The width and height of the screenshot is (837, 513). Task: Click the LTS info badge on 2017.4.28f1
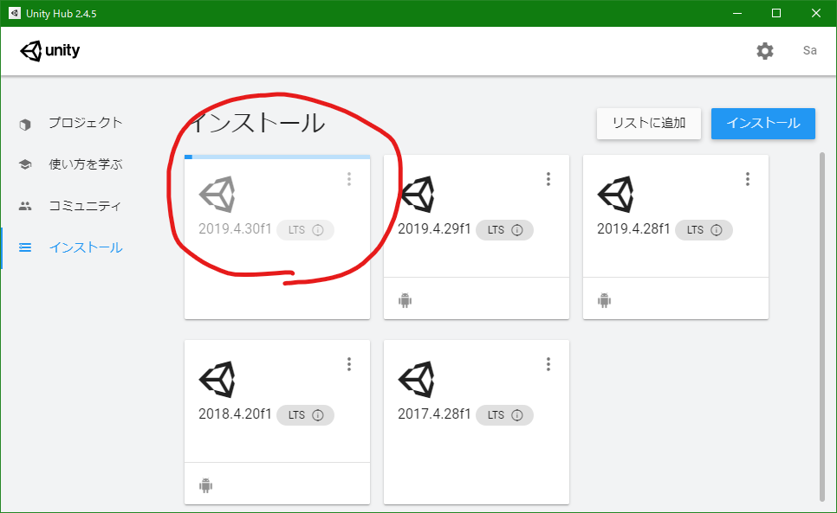504,415
